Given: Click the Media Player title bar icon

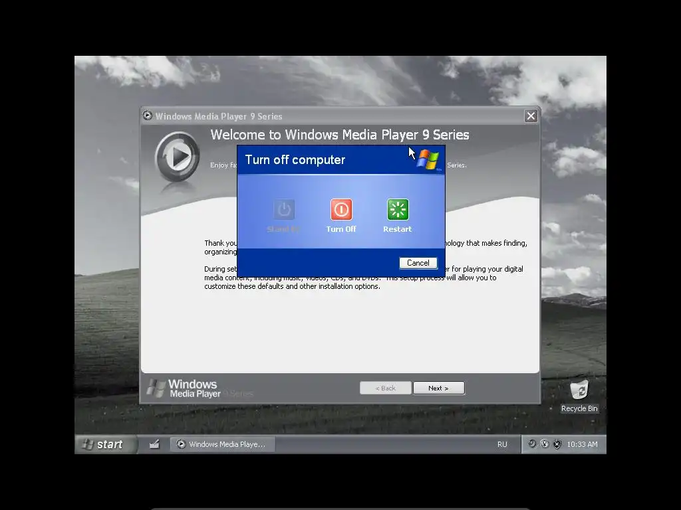Looking at the screenshot, I should click(148, 116).
